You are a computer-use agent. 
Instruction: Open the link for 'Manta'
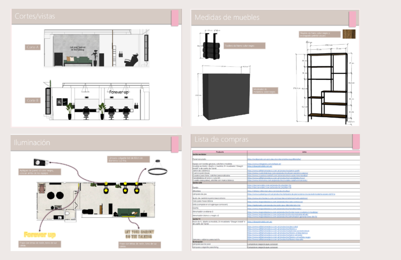tap(274, 209)
